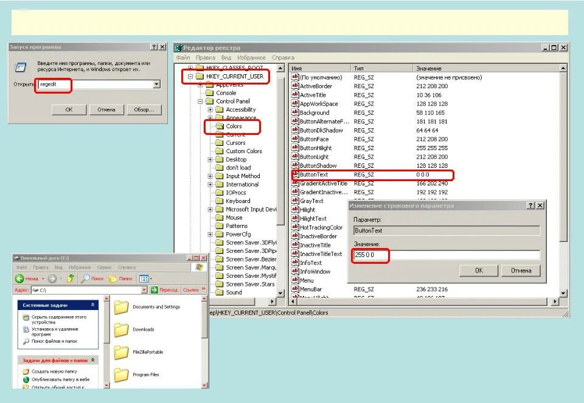This screenshot has width=584, height=403.
Task: Expand the Microsoft Input Devices node
Action: point(210,210)
